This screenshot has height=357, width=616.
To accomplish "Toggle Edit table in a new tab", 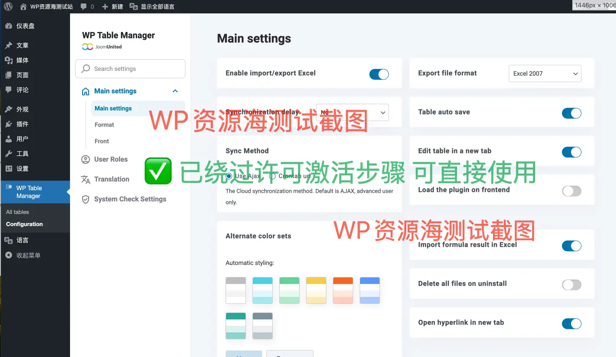I will coord(571,152).
